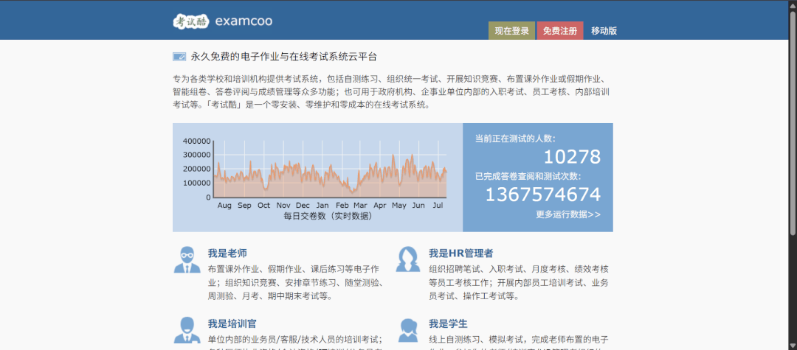Click the HR manager female avatar icon
797x350 pixels.
[x=410, y=259]
